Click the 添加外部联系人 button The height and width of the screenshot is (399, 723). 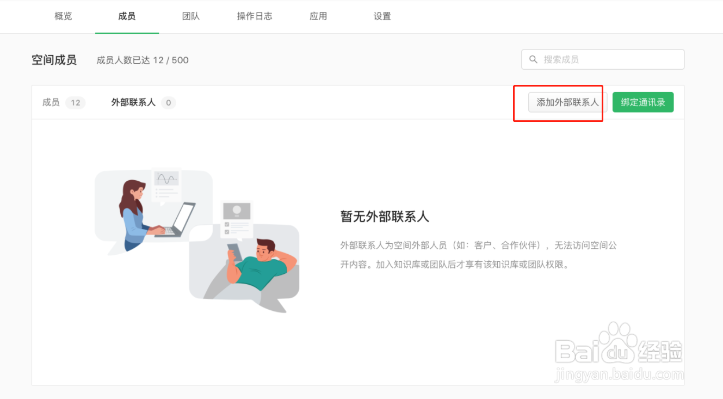(567, 102)
